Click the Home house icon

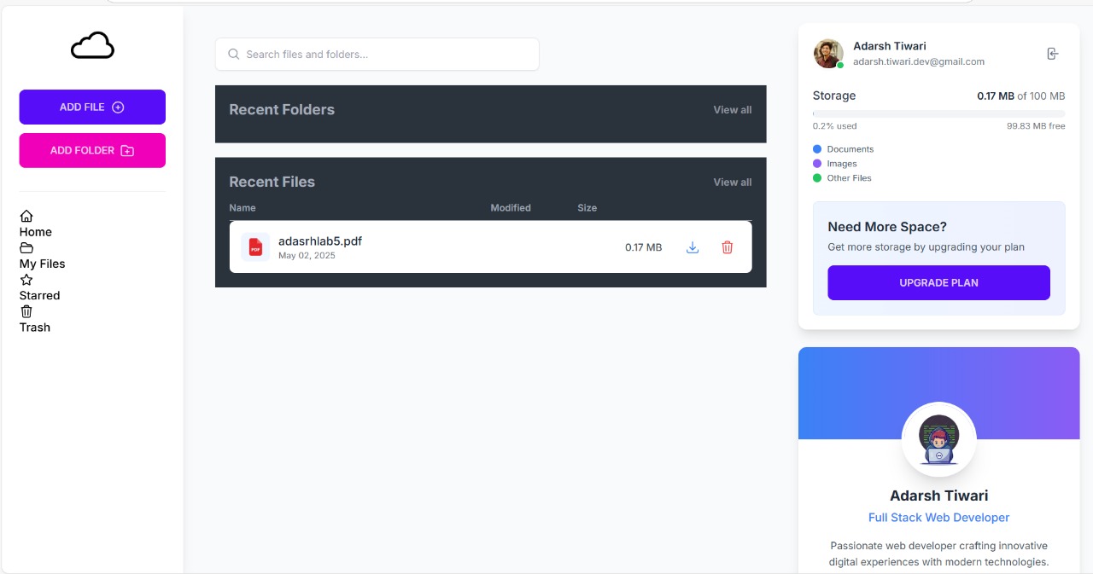26,217
